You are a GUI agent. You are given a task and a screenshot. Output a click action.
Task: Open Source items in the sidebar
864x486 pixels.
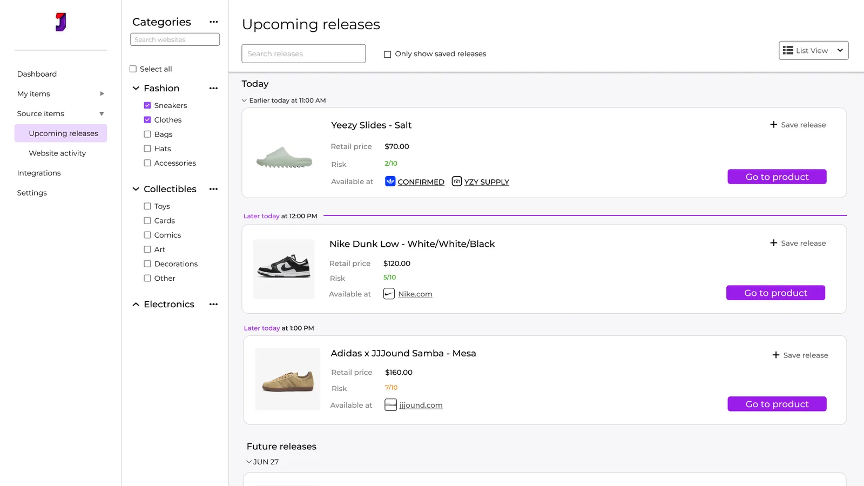[40, 113]
